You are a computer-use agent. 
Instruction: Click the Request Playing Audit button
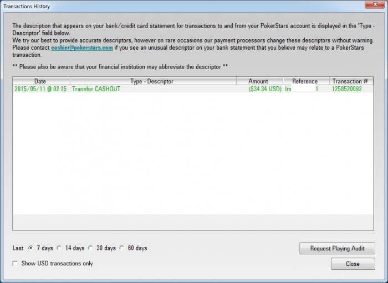pos(337,248)
